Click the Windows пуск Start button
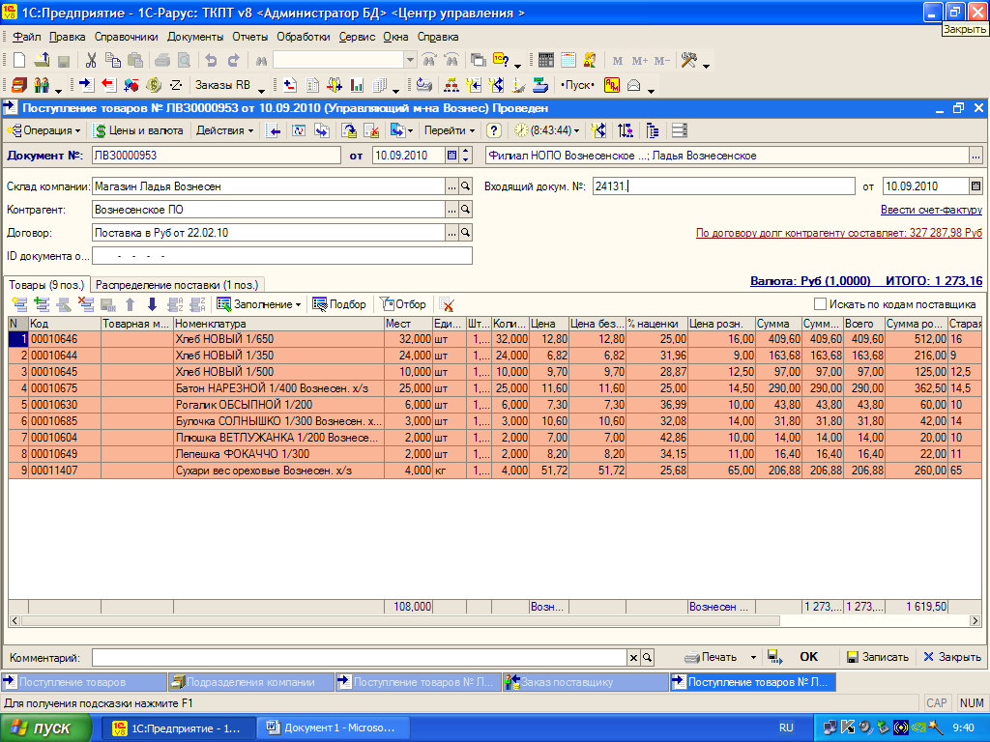990x742 pixels. pos(44,728)
